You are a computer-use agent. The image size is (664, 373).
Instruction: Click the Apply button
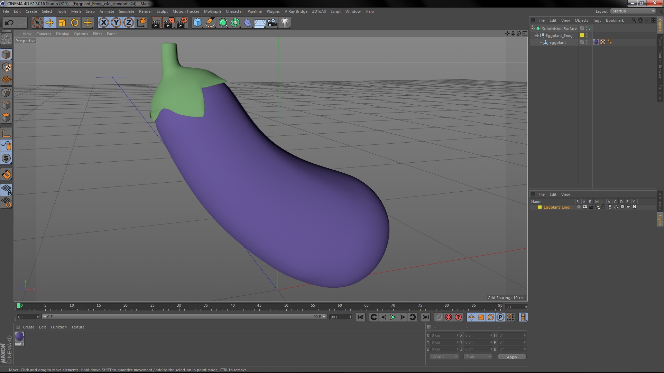point(512,357)
